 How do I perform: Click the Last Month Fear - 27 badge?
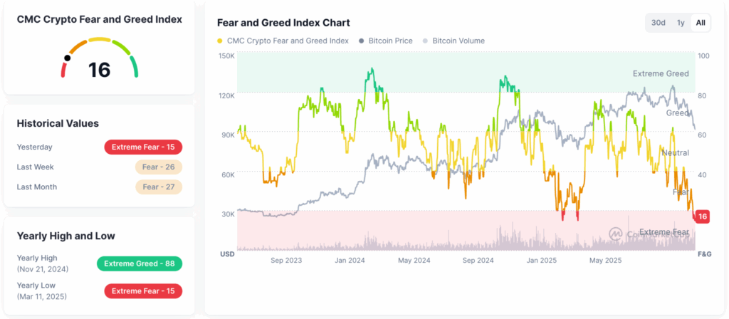[158, 187]
